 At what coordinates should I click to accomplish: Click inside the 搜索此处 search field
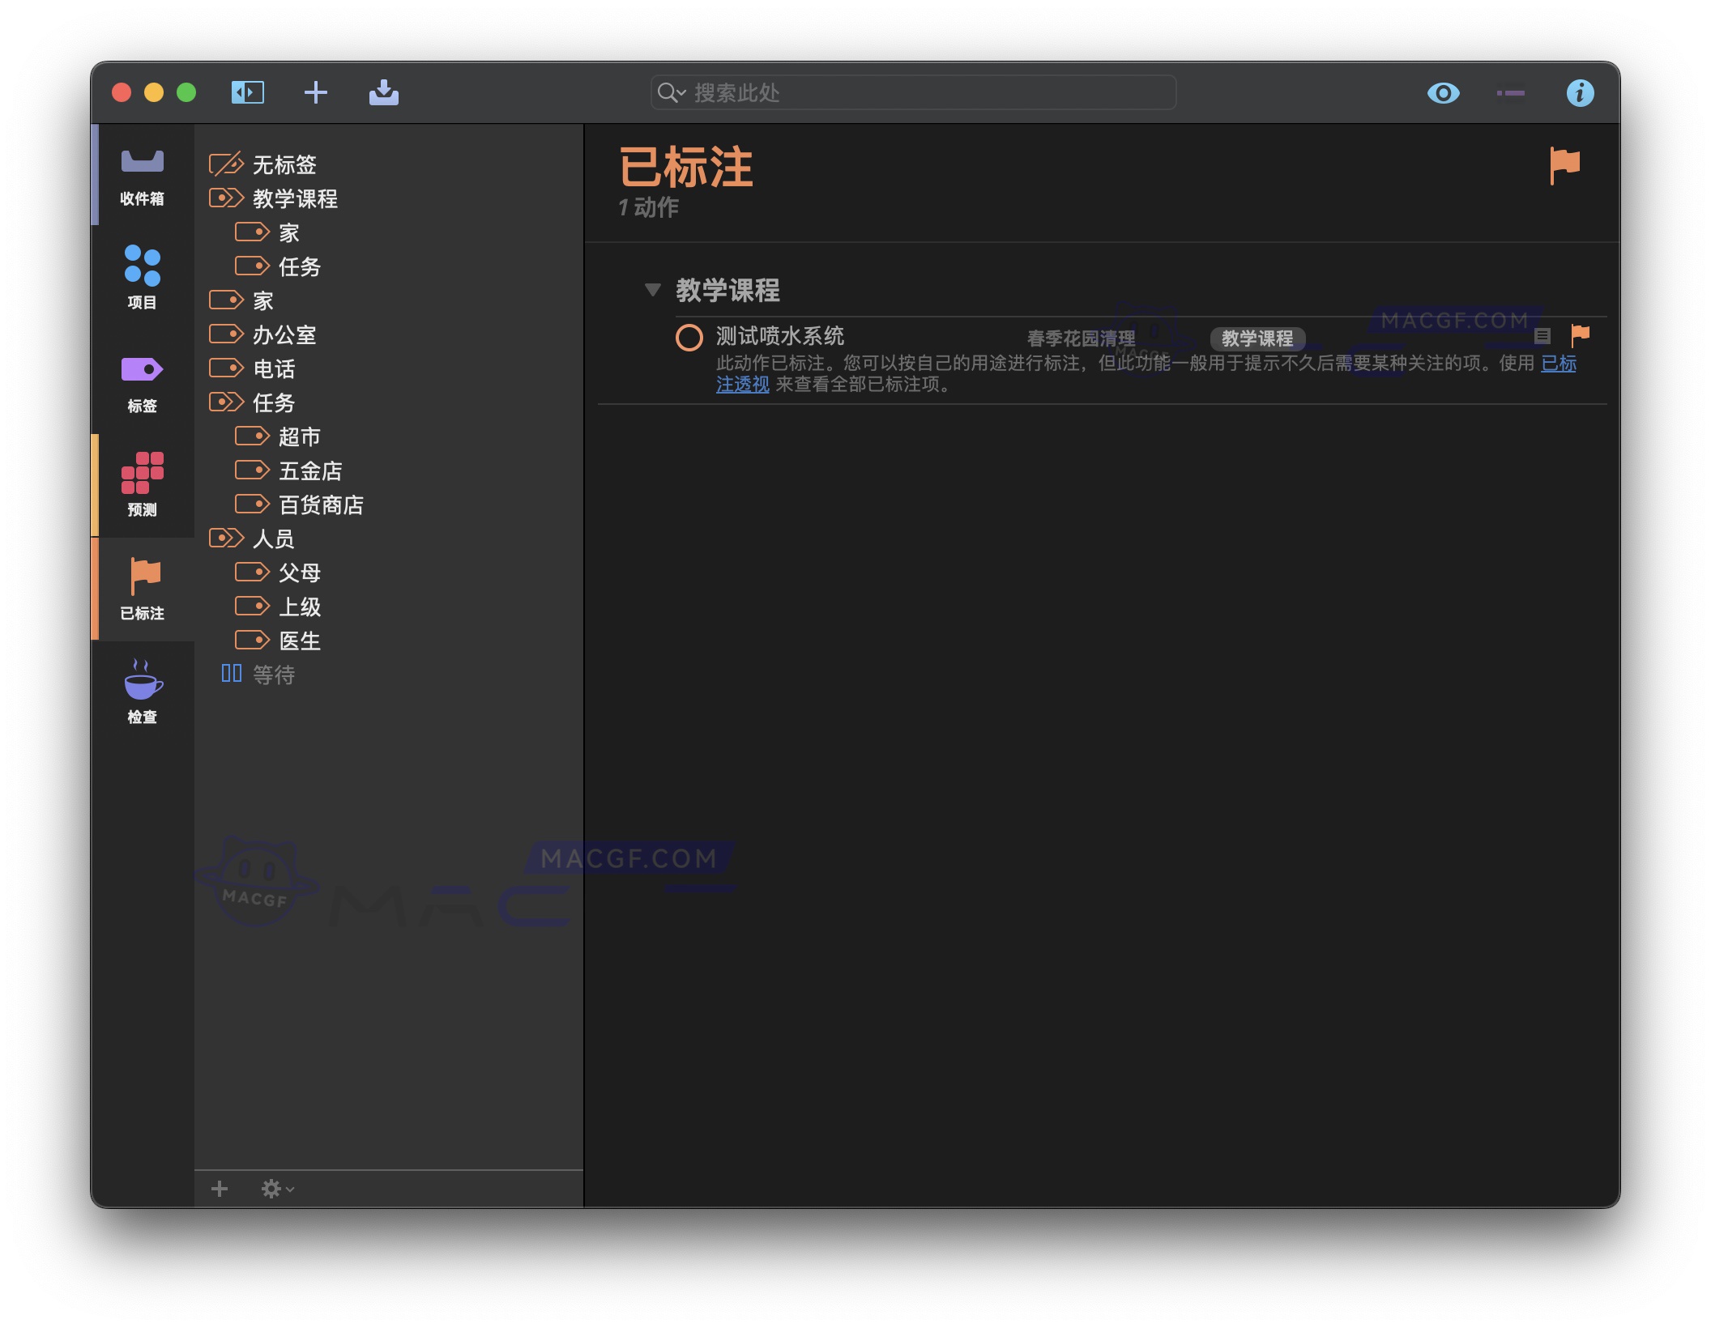click(x=907, y=92)
